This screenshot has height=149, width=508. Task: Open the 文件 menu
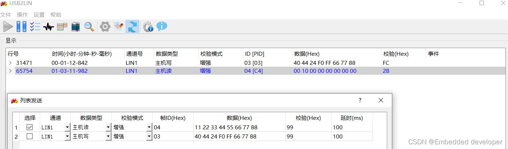click(x=5, y=15)
